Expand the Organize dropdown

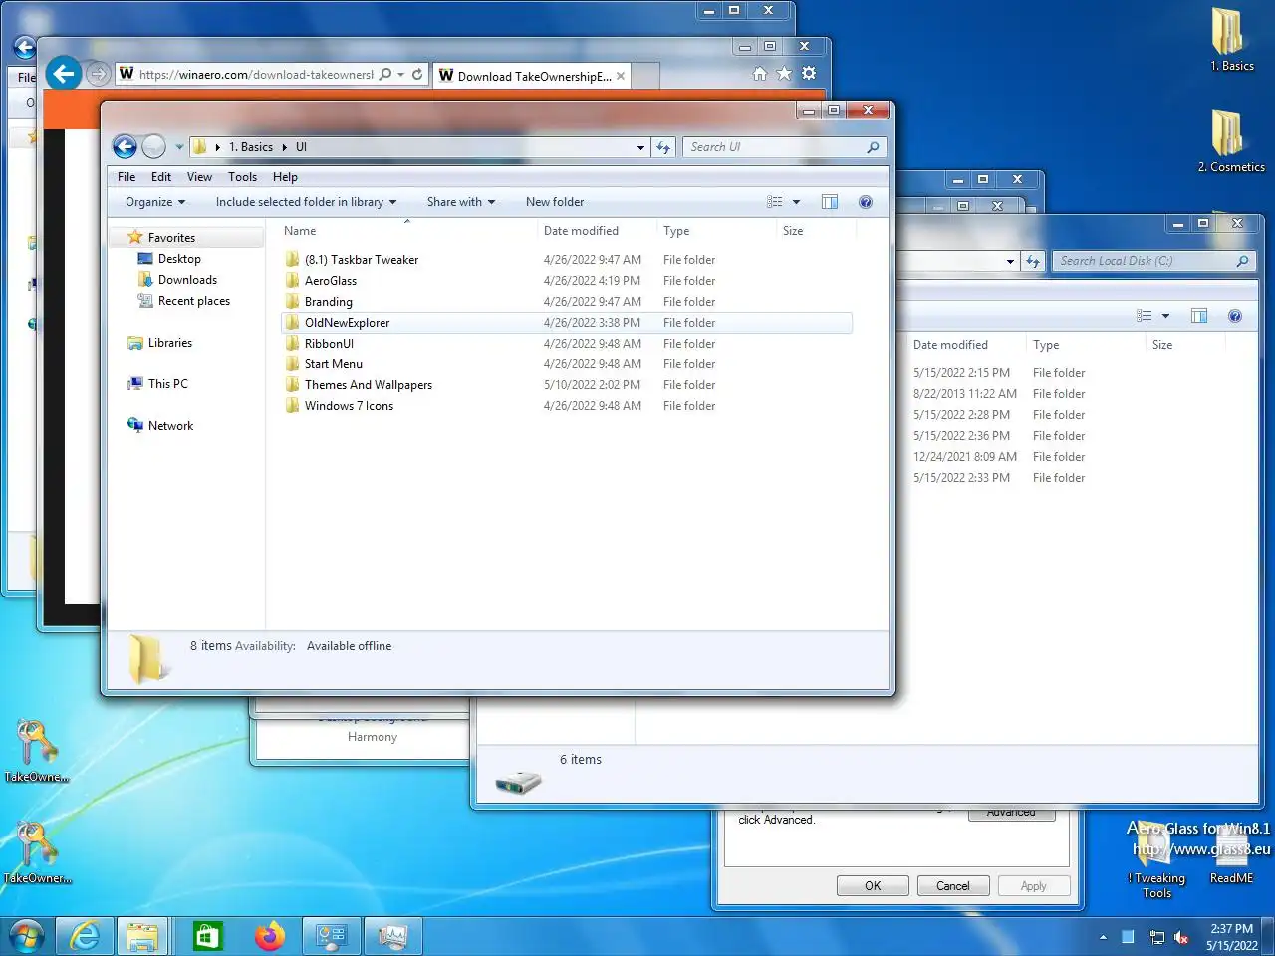pyautogui.click(x=155, y=202)
